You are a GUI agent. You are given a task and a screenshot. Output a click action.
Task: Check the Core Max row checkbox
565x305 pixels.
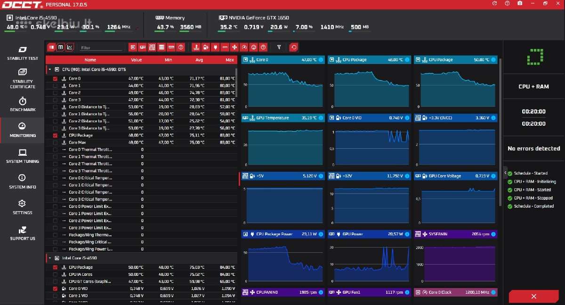click(55, 143)
